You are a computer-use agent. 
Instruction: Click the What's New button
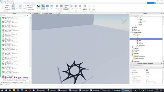coord(151,3)
